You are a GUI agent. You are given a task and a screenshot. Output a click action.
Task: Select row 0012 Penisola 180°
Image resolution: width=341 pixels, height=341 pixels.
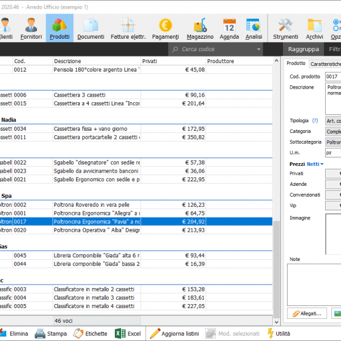click(x=136, y=69)
